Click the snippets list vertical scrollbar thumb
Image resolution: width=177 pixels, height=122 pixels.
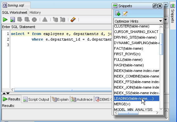(161, 44)
